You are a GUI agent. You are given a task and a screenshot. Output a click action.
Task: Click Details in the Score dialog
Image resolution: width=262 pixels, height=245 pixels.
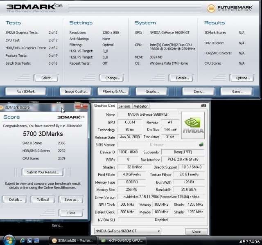tap(15, 200)
